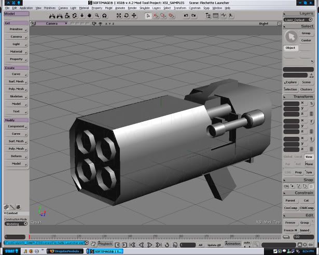Activate Rotate mode with r button
The height and width of the screenshot is (255, 319).
311,121
